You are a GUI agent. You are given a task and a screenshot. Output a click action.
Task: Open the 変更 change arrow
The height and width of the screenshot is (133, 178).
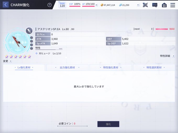click(10, 61)
